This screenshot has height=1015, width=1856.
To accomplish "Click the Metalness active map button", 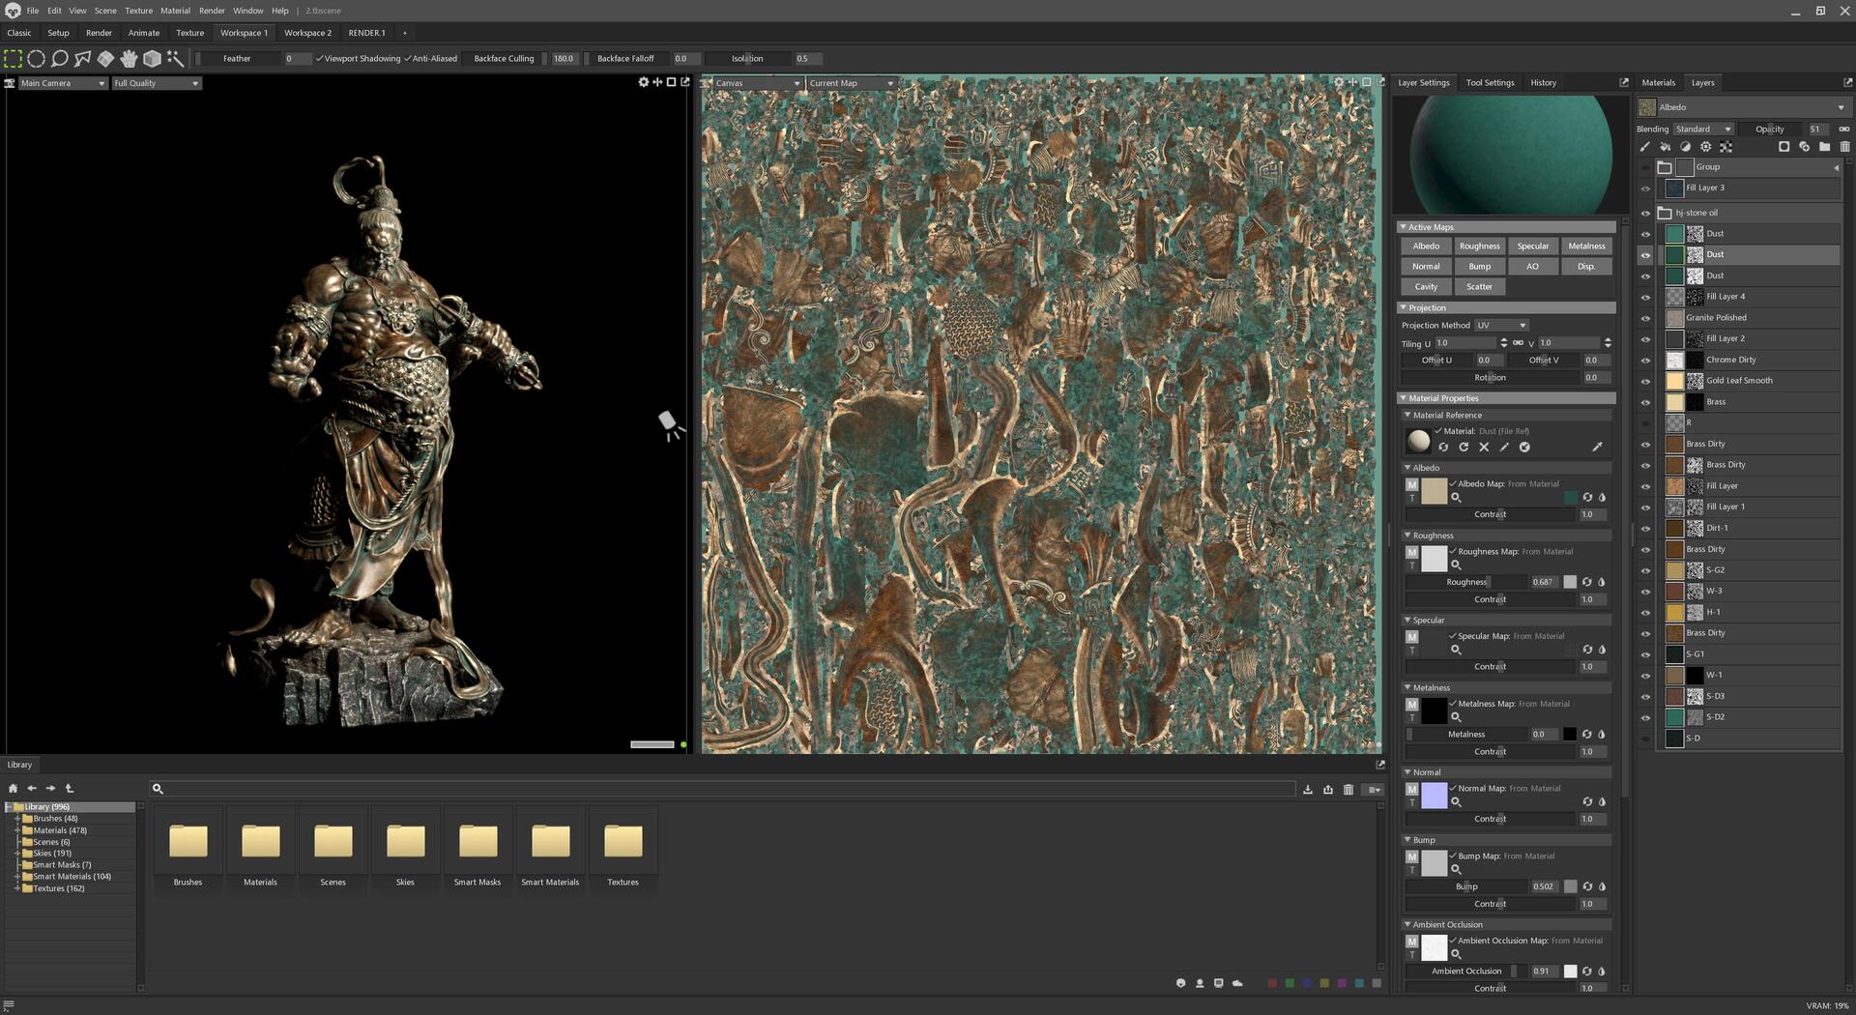I will point(1586,246).
